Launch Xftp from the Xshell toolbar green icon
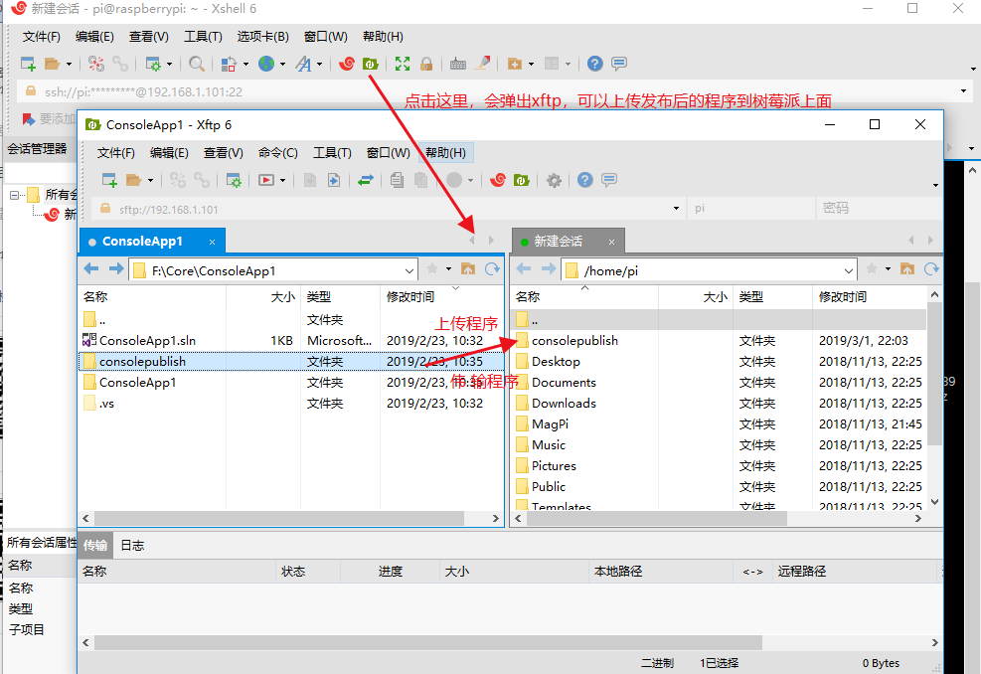This screenshot has width=981, height=674. pyautogui.click(x=371, y=64)
